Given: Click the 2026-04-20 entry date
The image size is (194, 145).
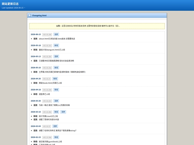Looking at the screenshot, I should click(x=36, y=79).
